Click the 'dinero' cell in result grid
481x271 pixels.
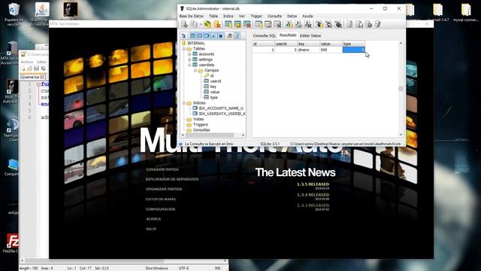tap(308, 50)
